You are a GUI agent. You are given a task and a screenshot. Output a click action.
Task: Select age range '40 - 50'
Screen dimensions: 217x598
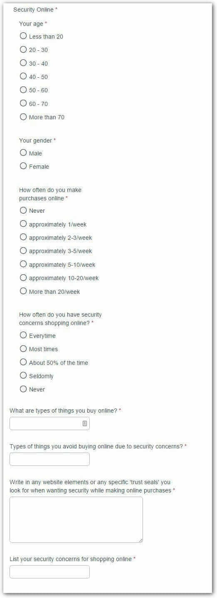pyautogui.click(x=23, y=76)
